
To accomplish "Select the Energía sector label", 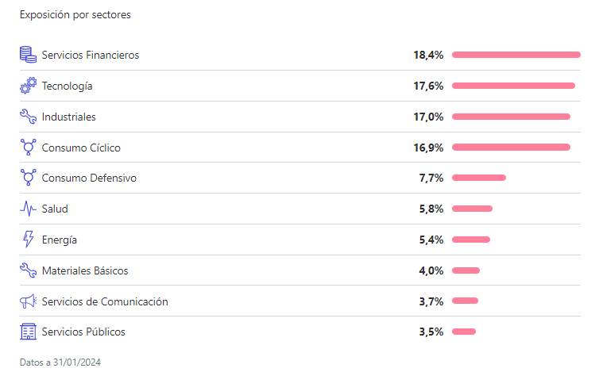I will pyautogui.click(x=60, y=240).
